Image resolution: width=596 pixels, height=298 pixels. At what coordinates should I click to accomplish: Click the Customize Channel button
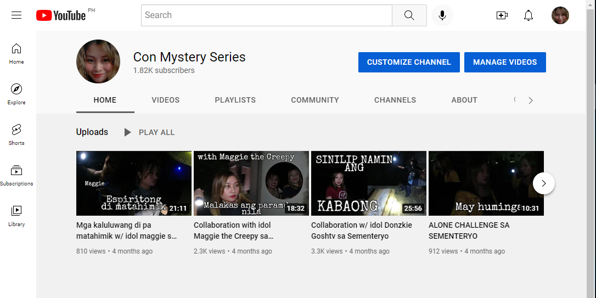click(409, 63)
